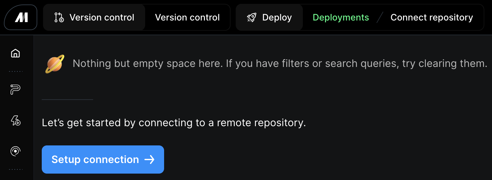
Task: Click the dotted separator below the Home icon
Action: 15,71
